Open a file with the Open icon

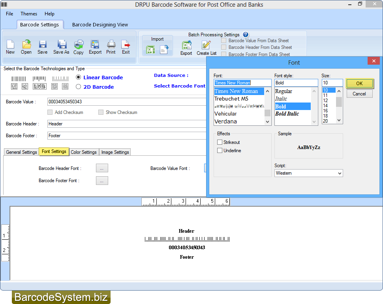(x=26, y=47)
